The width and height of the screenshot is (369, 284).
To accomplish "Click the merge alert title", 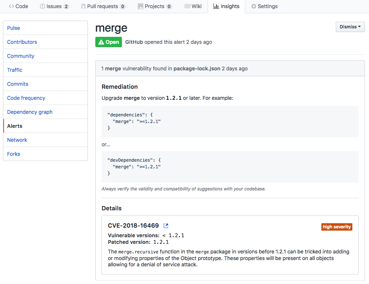I will pyautogui.click(x=111, y=28).
